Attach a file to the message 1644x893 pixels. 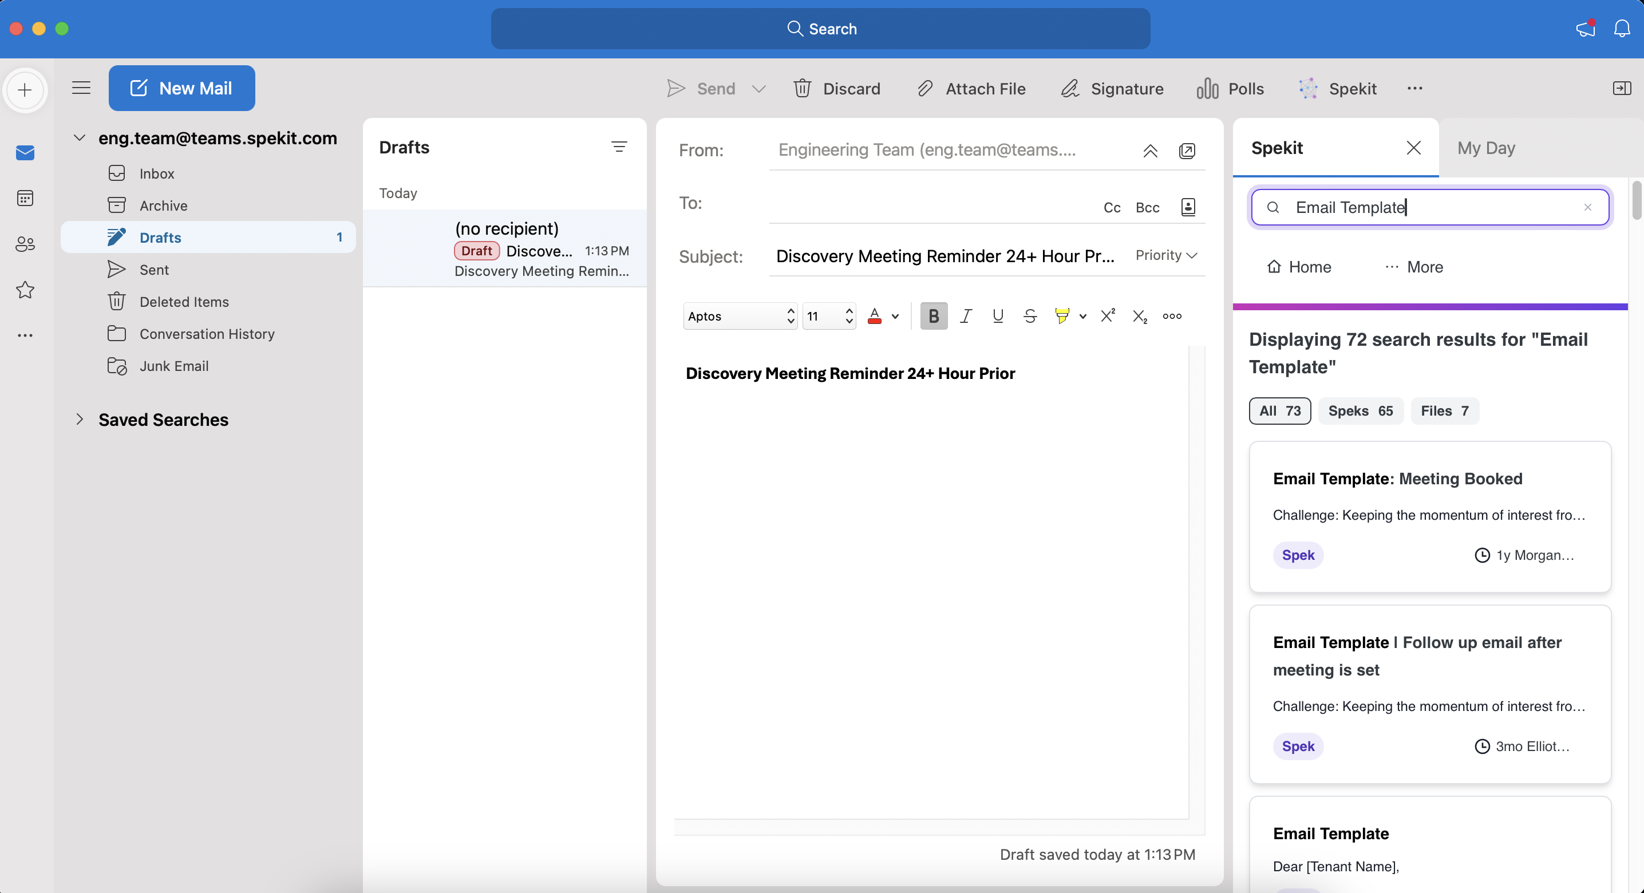(971, 88)
